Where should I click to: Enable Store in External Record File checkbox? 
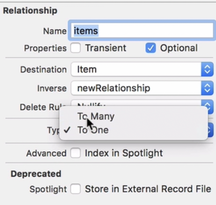[75, 189]
